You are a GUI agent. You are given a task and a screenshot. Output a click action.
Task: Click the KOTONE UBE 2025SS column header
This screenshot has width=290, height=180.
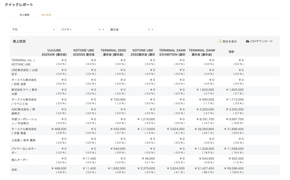coord(84,52)
